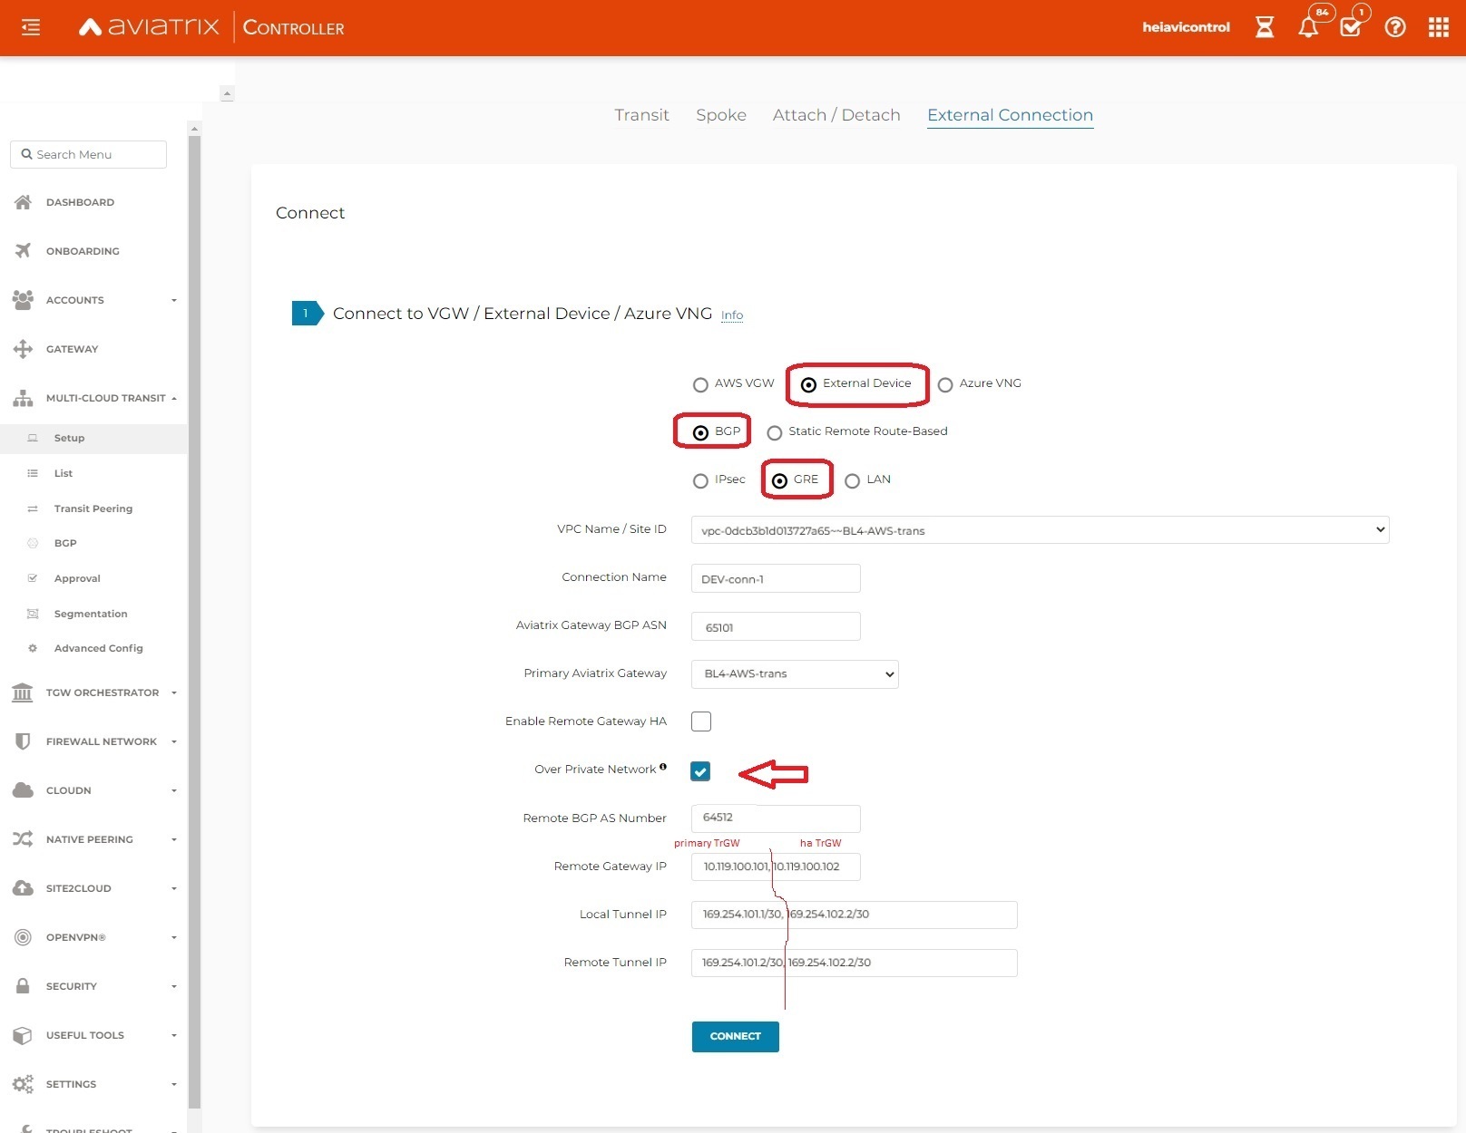
Task: Open the Setup submenu item
Action: 94,438
